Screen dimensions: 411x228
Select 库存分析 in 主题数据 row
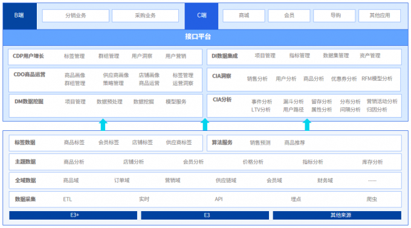[x=372, y=162]
